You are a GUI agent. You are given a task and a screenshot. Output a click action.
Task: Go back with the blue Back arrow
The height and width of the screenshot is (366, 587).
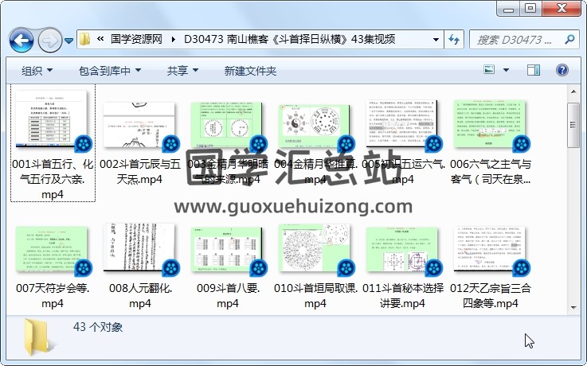pyautogui.click(x=22, y=40)
